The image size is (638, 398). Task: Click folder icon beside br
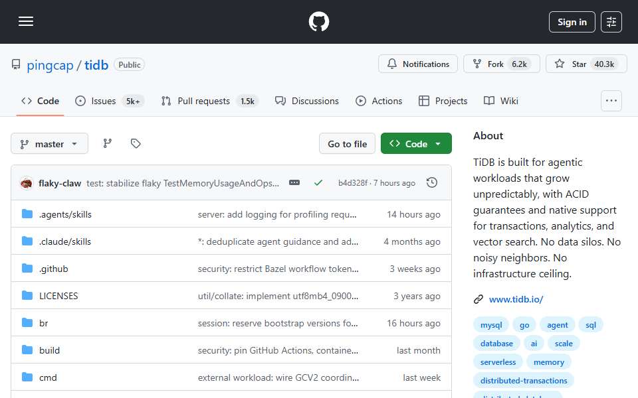27,323
